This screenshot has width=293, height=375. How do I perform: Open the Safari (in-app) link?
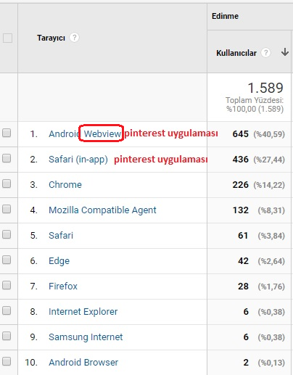coord(78,160)
